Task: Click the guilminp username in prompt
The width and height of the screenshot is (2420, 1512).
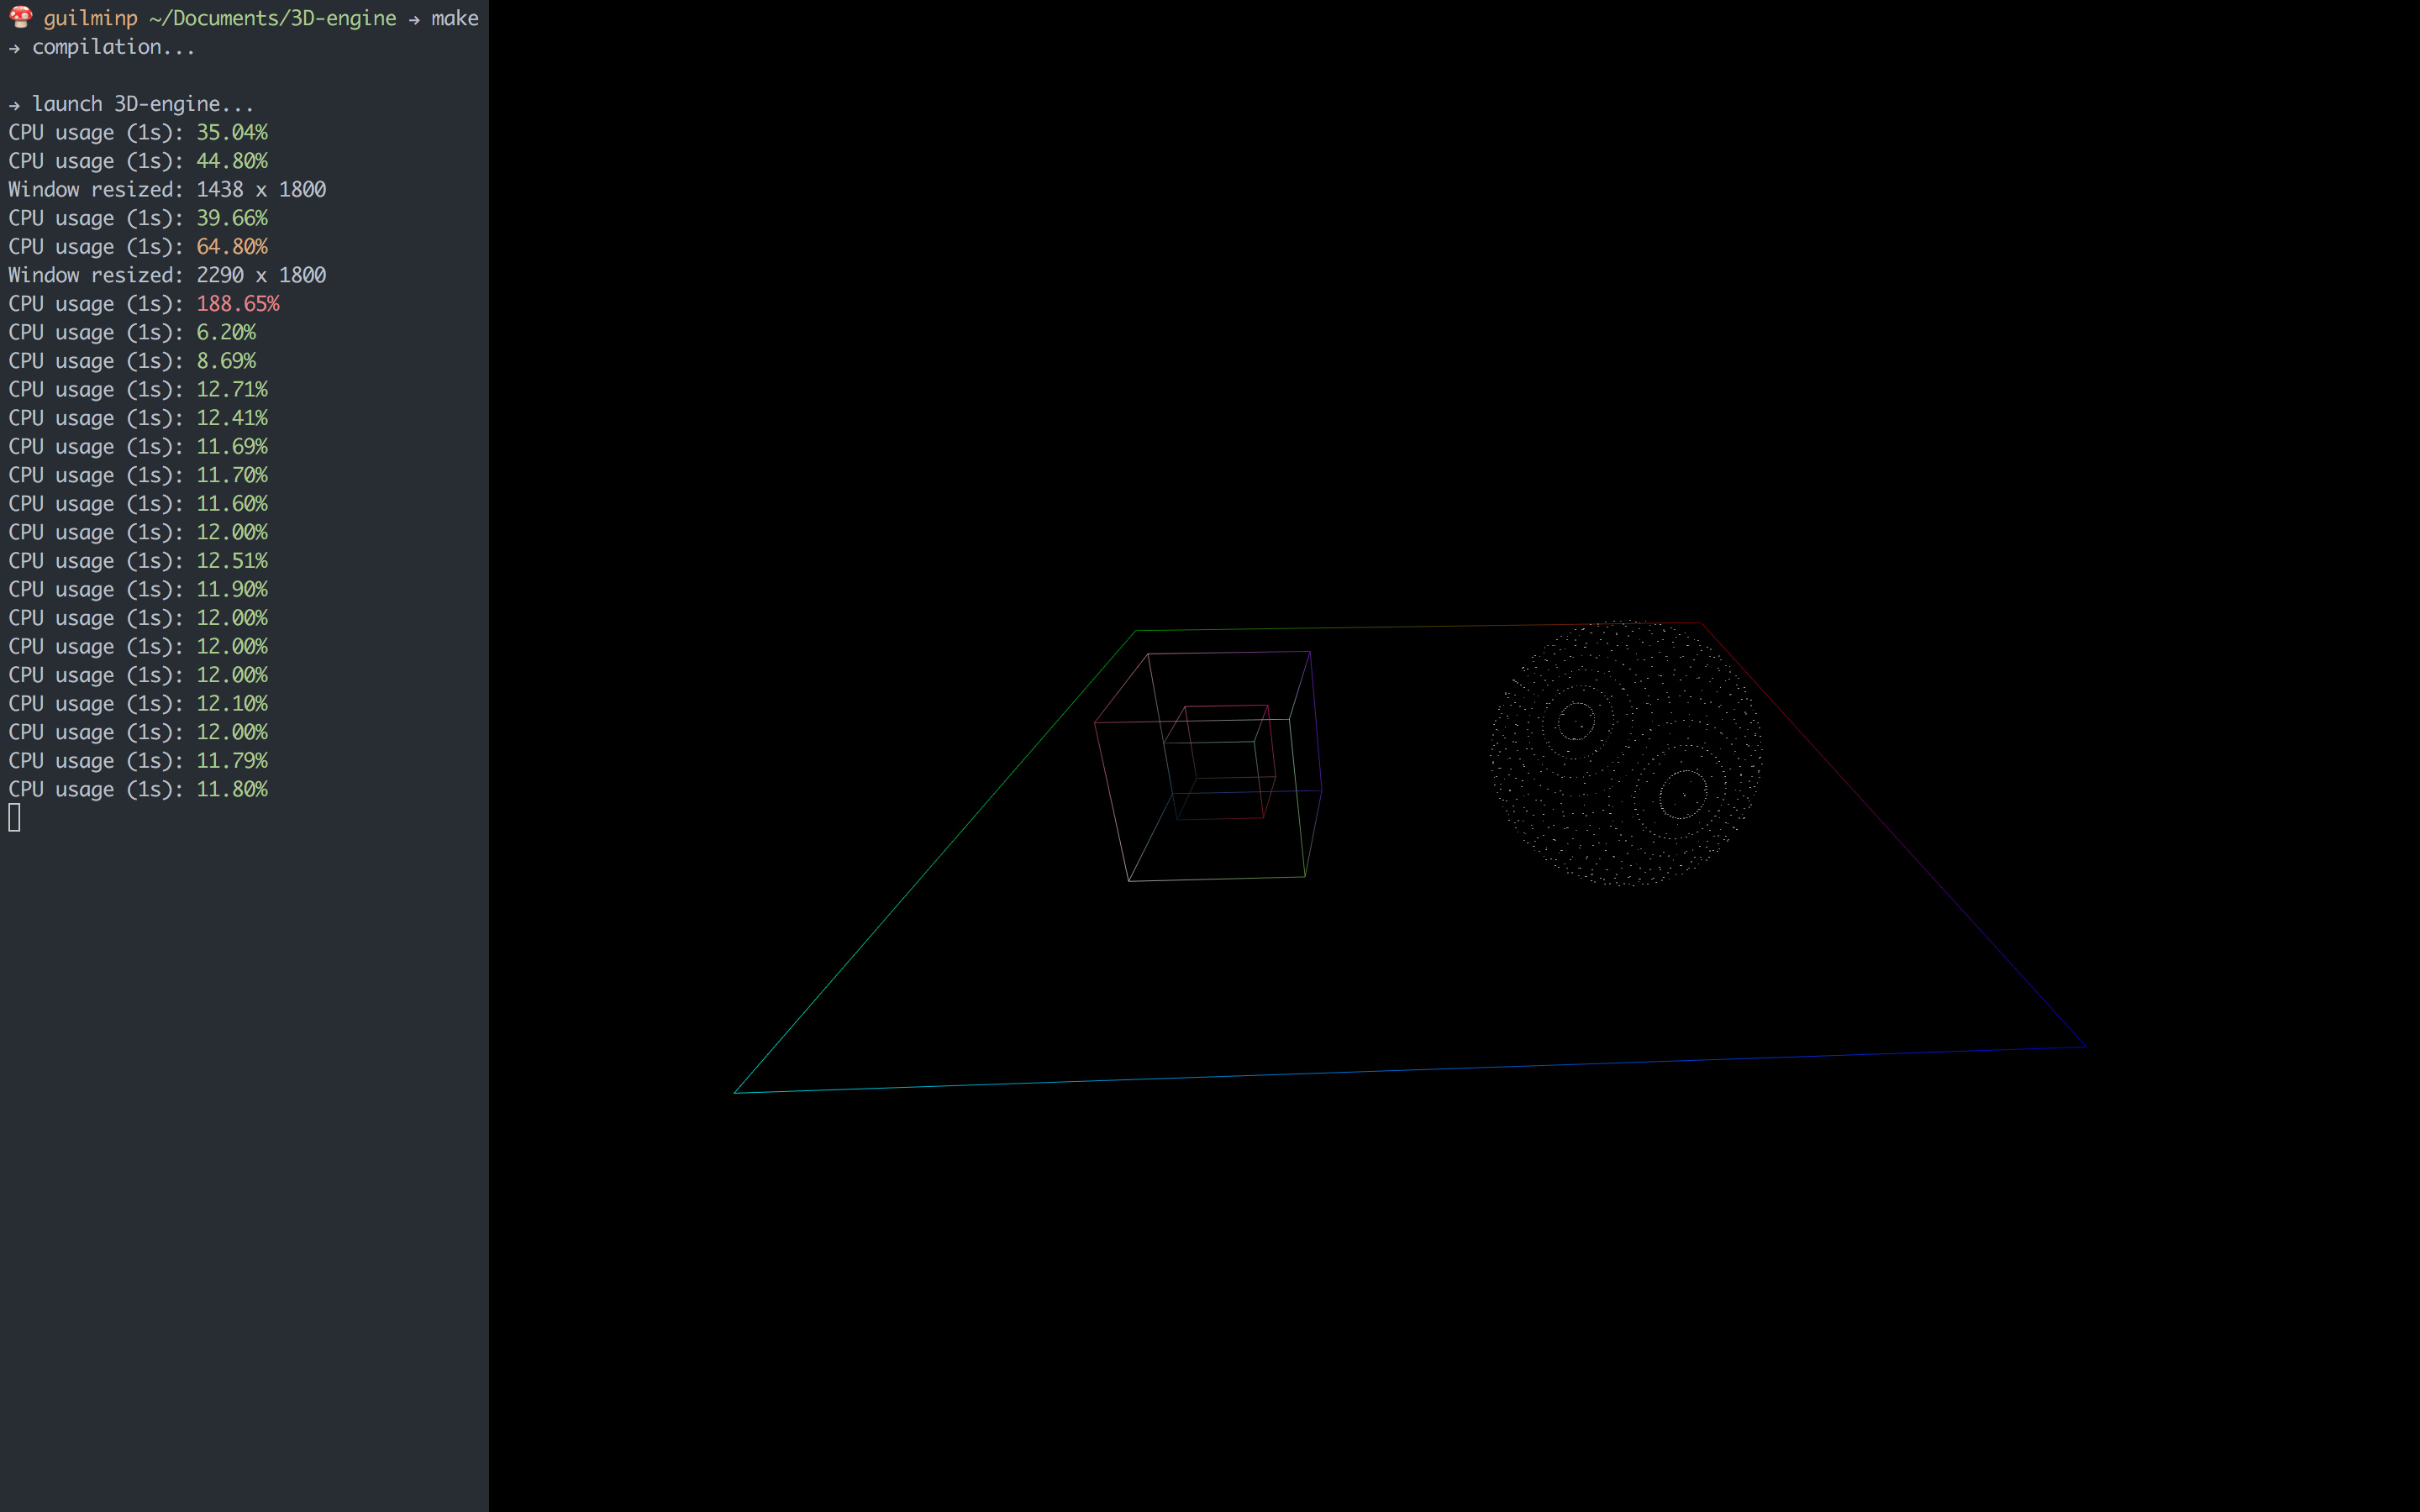Action: pos(90,18)
